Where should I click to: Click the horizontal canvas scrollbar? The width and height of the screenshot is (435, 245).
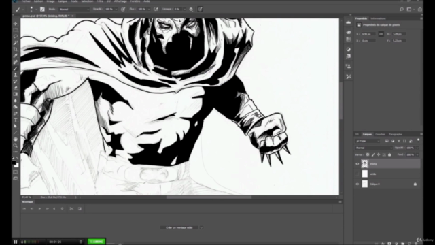coord(209,197)
